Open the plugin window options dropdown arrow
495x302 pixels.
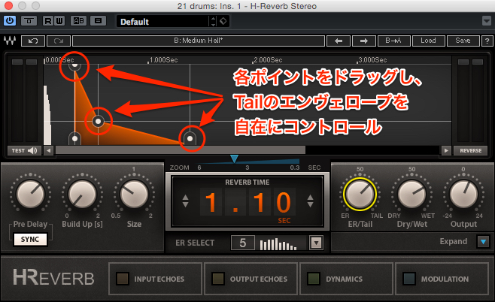(487, 21)
